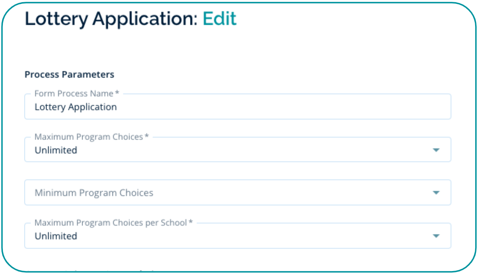The image size is (478, 275).
Task: Select "Unlimited" value in per School field
Action: click(56, 236)
